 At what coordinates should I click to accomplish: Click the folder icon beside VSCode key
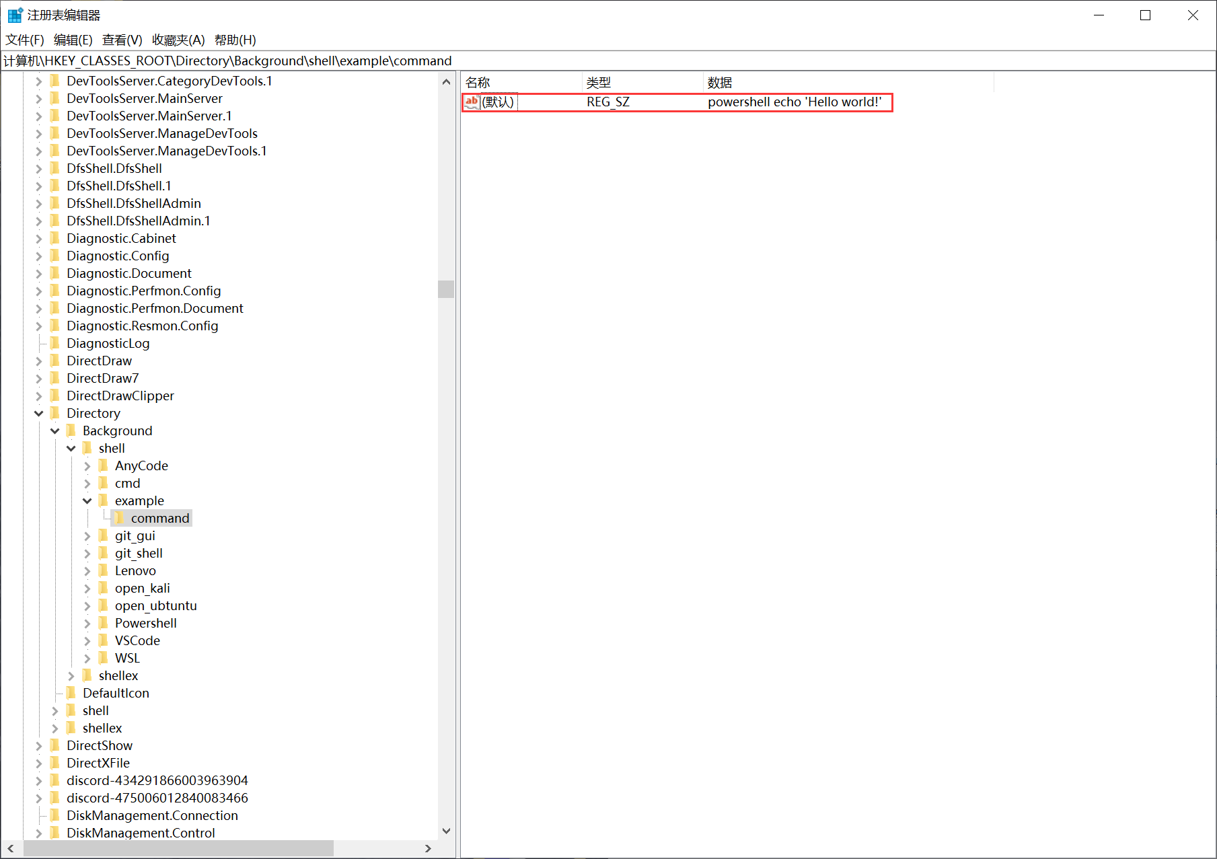104,640
